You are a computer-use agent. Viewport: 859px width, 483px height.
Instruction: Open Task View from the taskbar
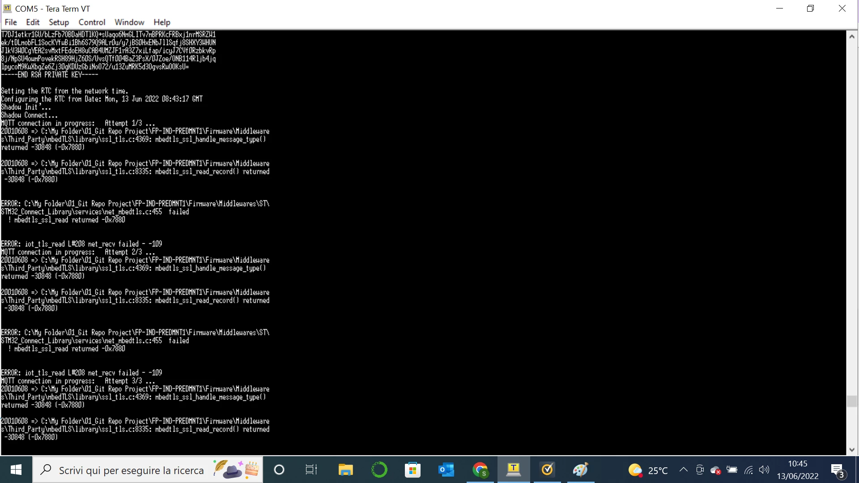pyautogui.click(x=311, y=470)
